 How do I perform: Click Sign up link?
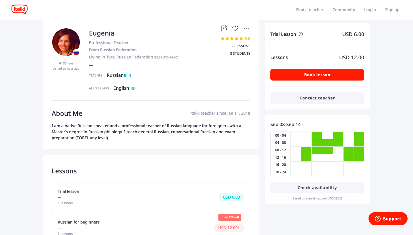[x=392, y=10]
